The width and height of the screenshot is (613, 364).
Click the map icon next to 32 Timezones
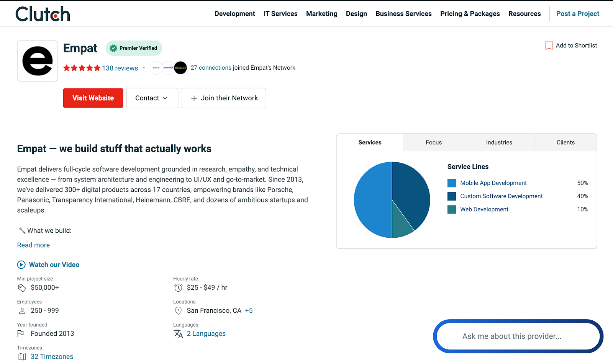(x=22, y=356)
